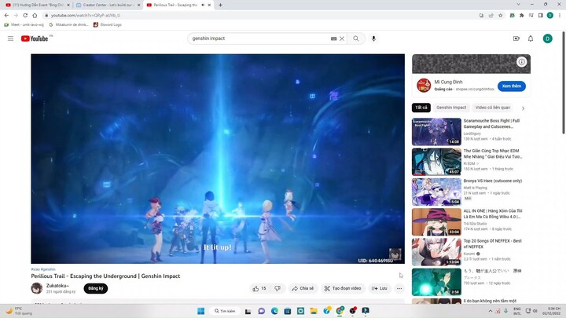The height and width of the screenshot is (318, 566).
Task: Click the video player area
Action: 218,159
